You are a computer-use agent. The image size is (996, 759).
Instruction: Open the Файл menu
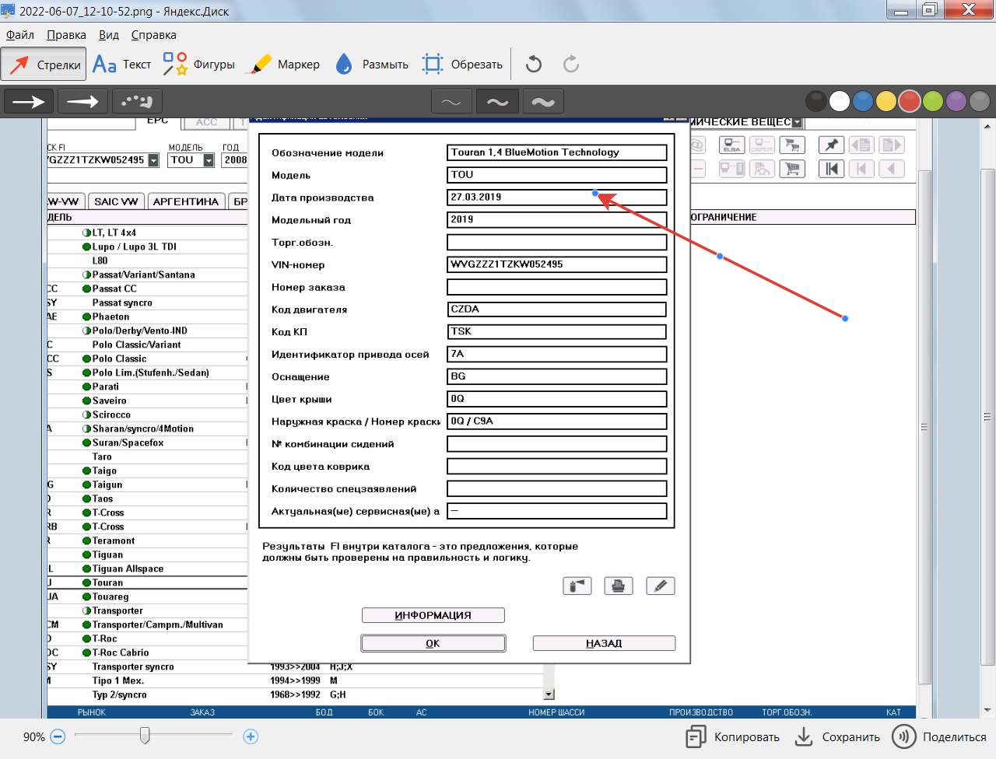coord(20,35)
